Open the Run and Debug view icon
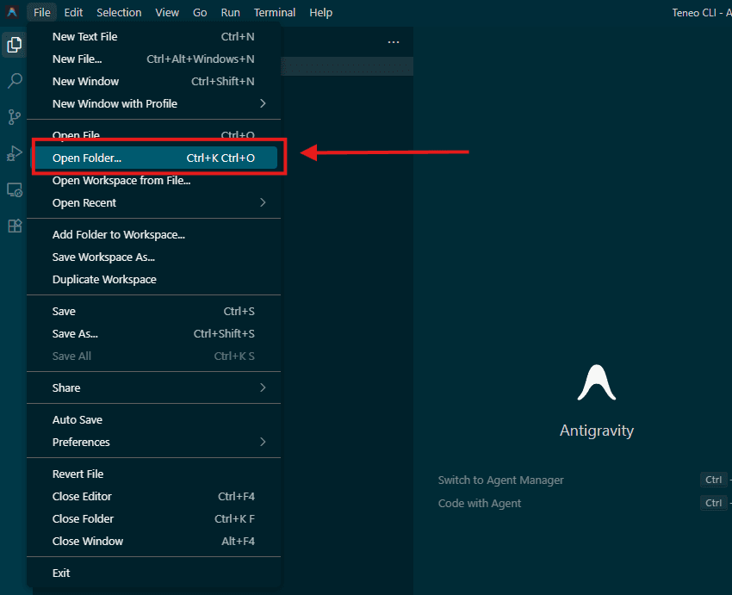This screenshot has width=732, height=595. [15, 153]
